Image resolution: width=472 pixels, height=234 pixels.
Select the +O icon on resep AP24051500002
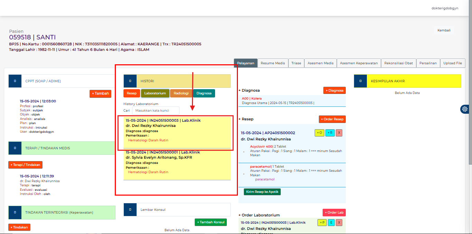tap(319, 132)
